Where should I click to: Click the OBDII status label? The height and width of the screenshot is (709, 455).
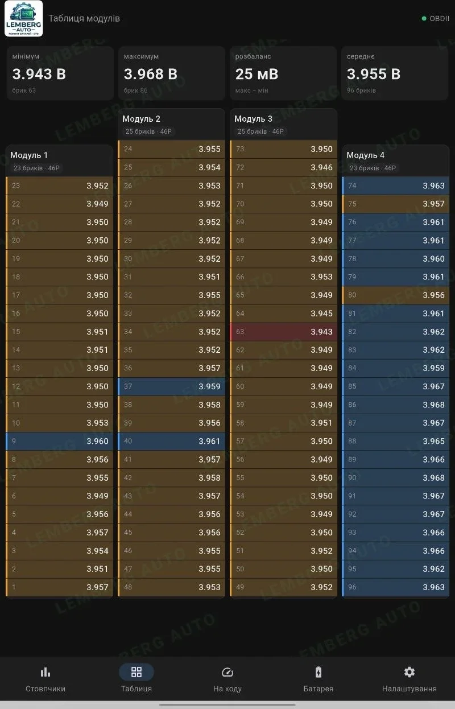pos(440,19)
